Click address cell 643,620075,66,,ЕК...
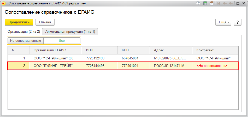This screenshot has height=117, width=248. click(171, 58)
